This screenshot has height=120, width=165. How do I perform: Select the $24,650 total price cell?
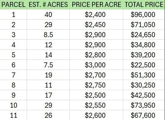tap(144, 35)
